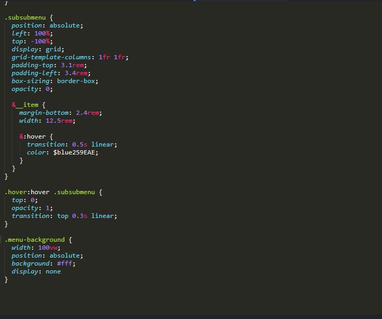This screenshot has height=319, width=382.
Task: Click the 'width: 12.5rem;' line
Action: click(x=47, y=121)
